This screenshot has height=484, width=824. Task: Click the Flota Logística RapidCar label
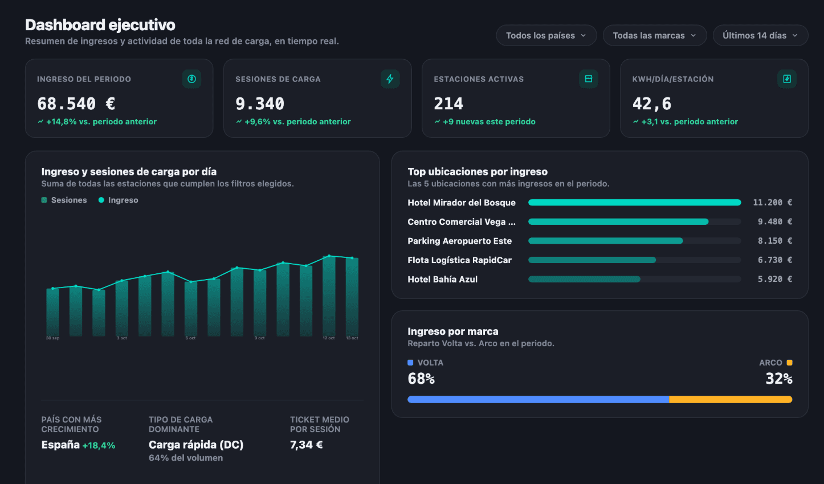tap(460, 260)
